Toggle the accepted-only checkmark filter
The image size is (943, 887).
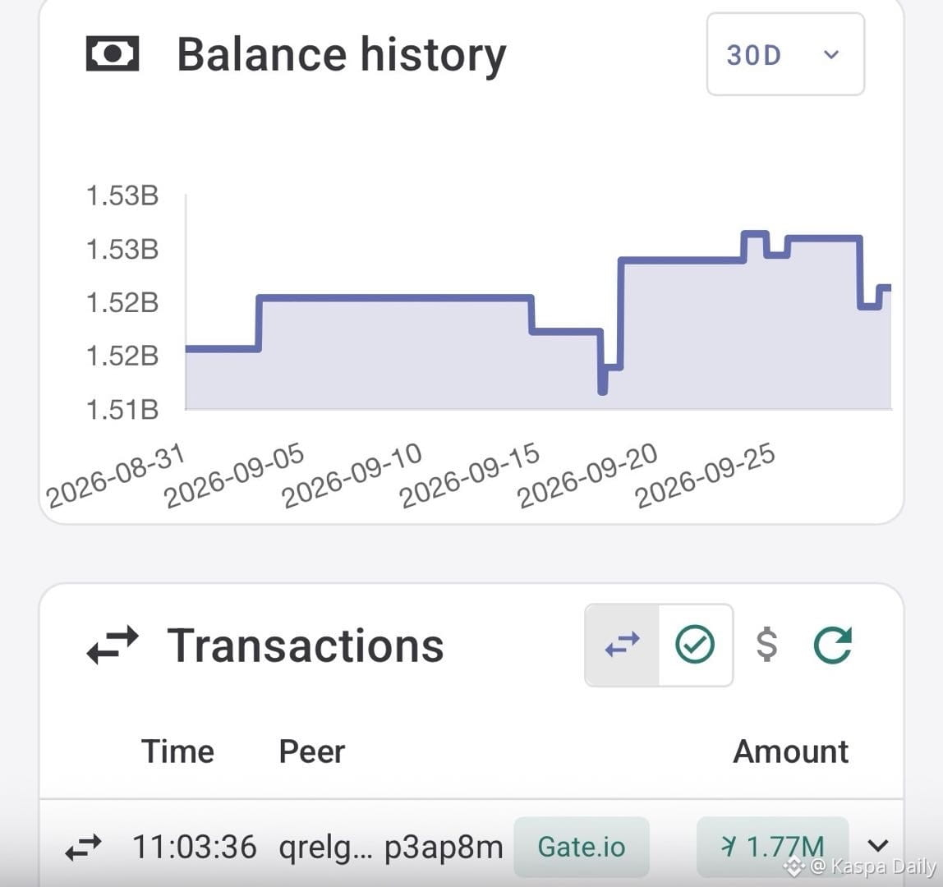tap(695, 645)
